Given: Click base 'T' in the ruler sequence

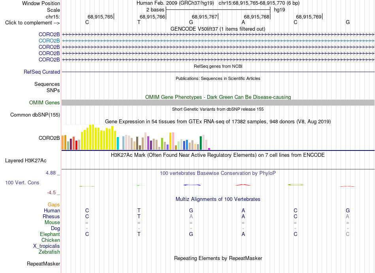Looking at the screenshot, I should (139, 22).
